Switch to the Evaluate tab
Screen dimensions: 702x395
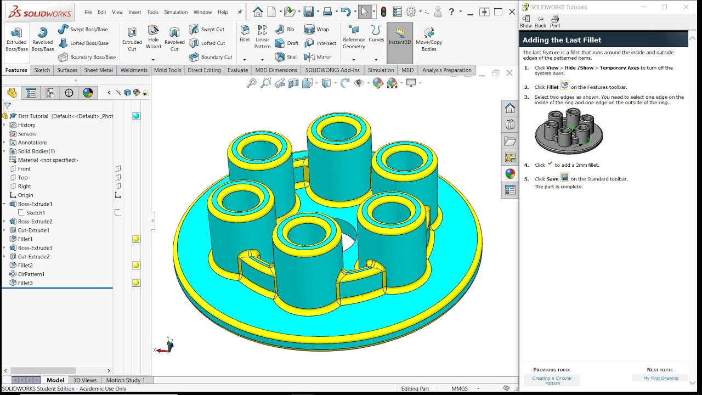[x=237, y=70]
